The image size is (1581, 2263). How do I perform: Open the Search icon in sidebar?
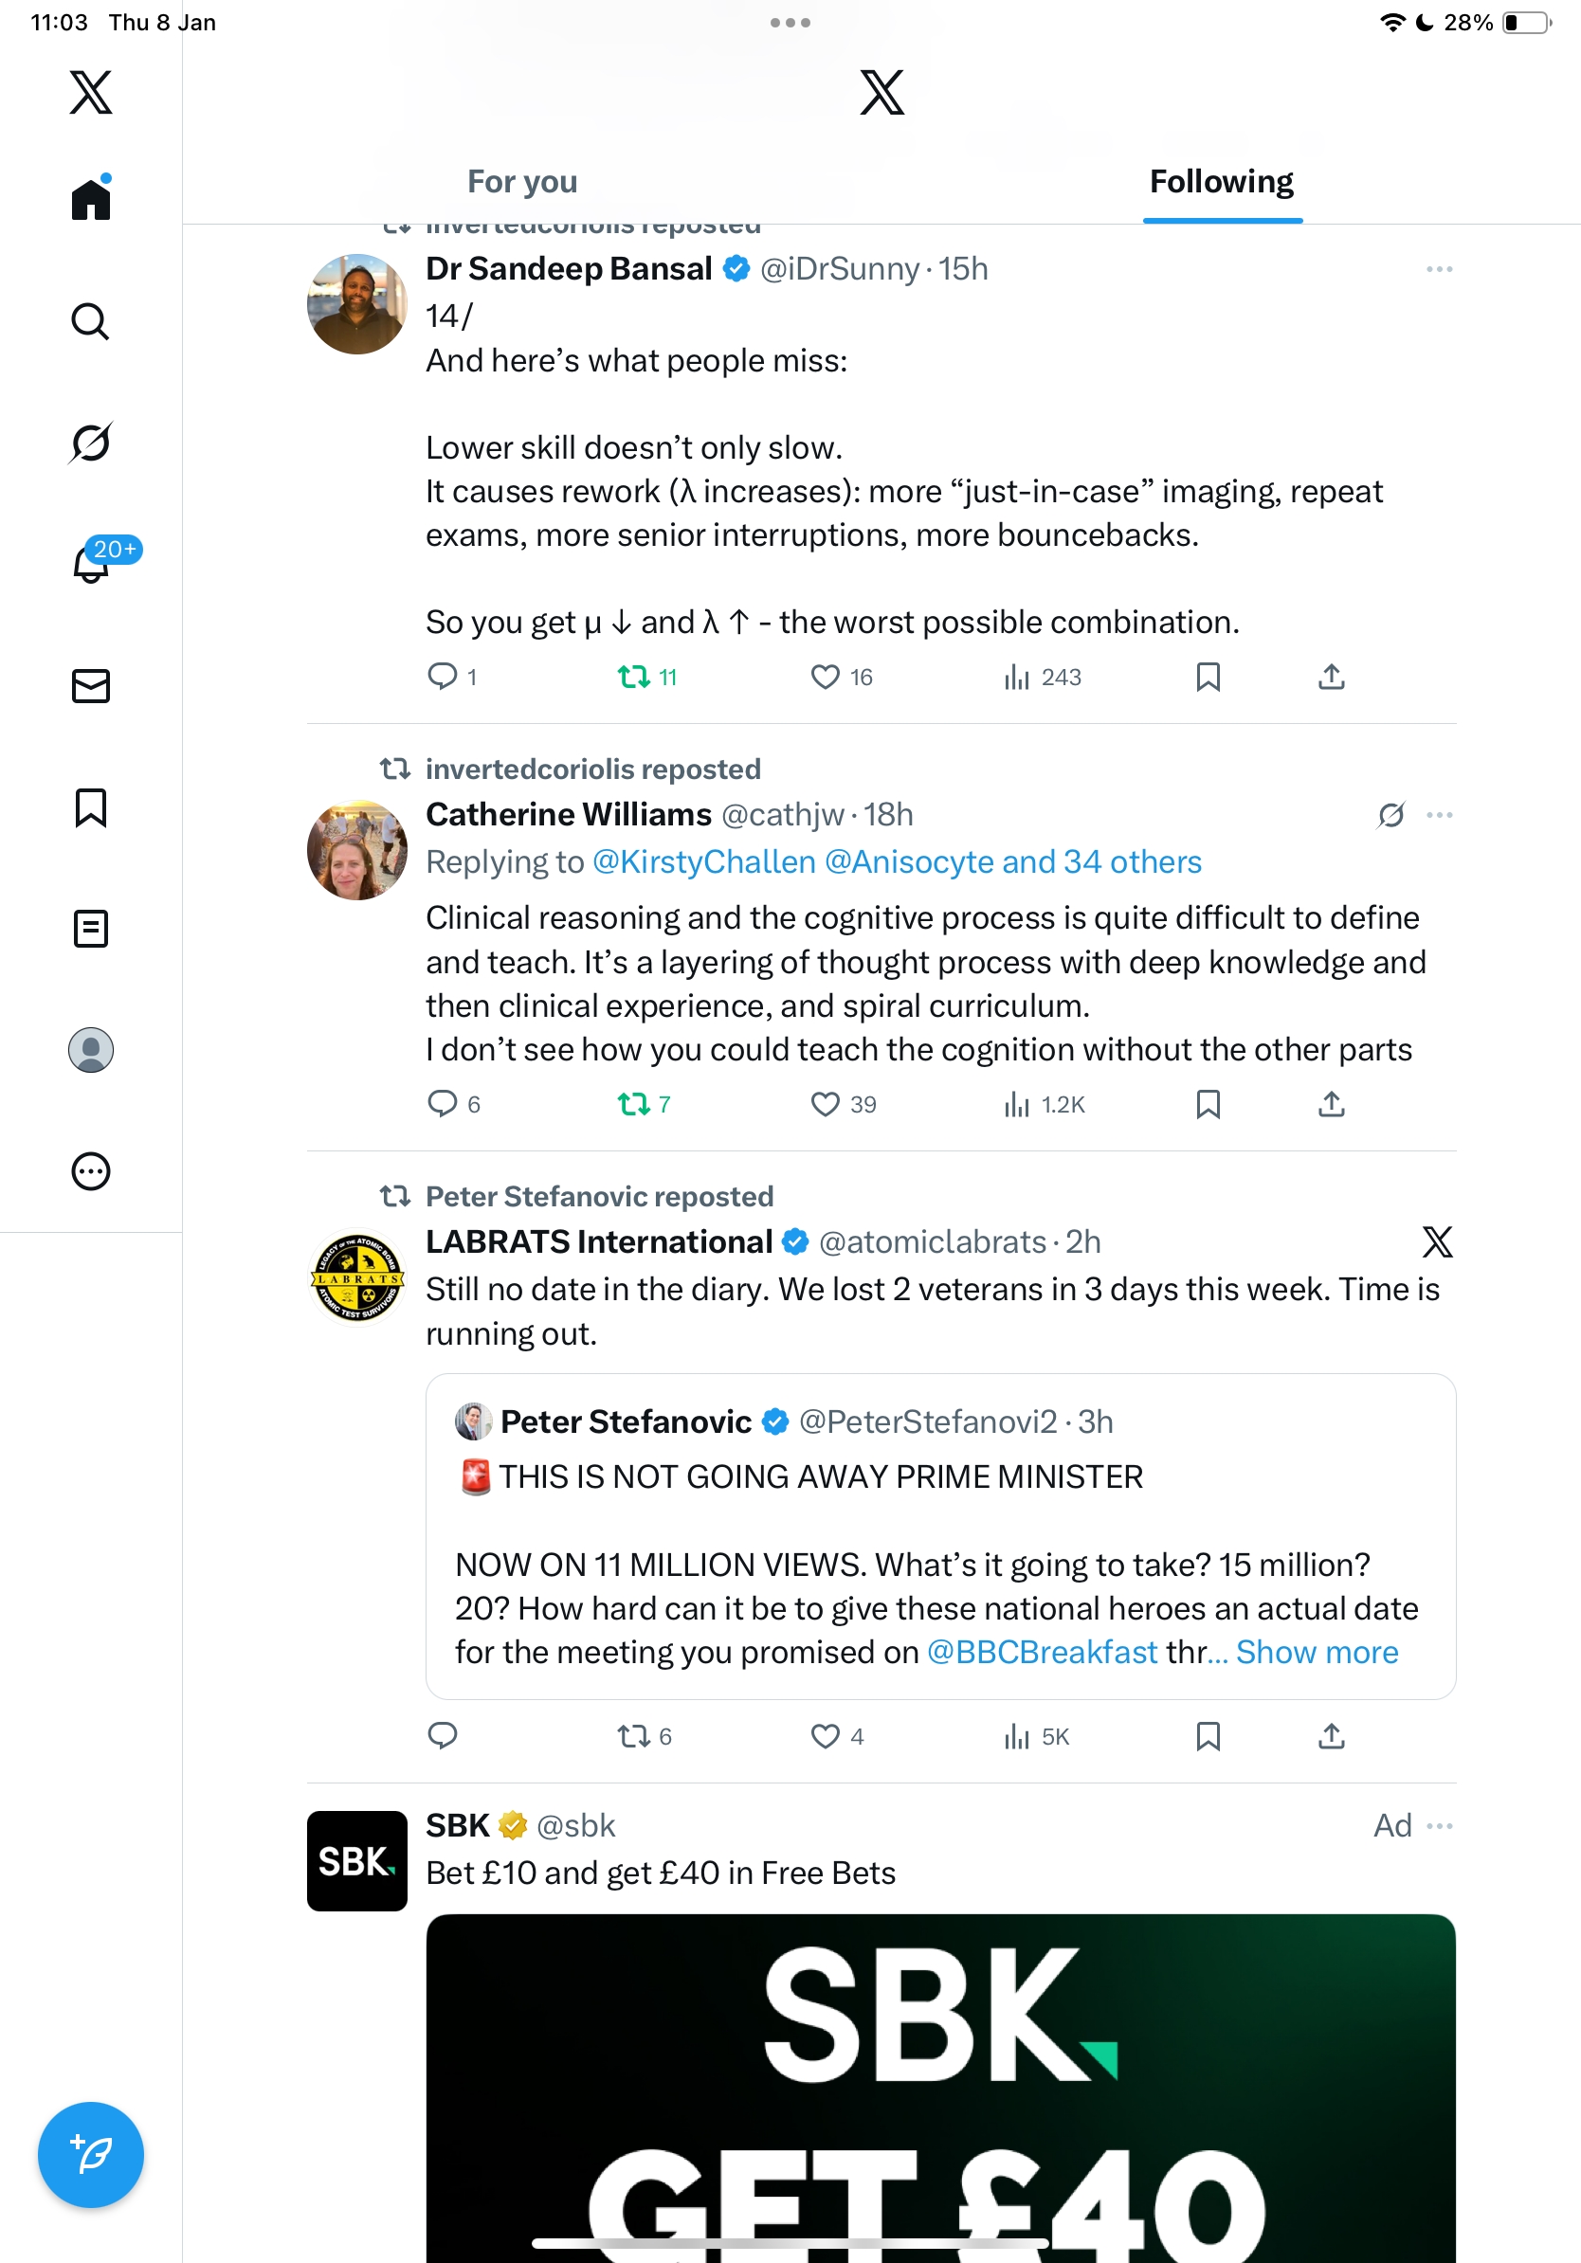click(x=90, y=321)
